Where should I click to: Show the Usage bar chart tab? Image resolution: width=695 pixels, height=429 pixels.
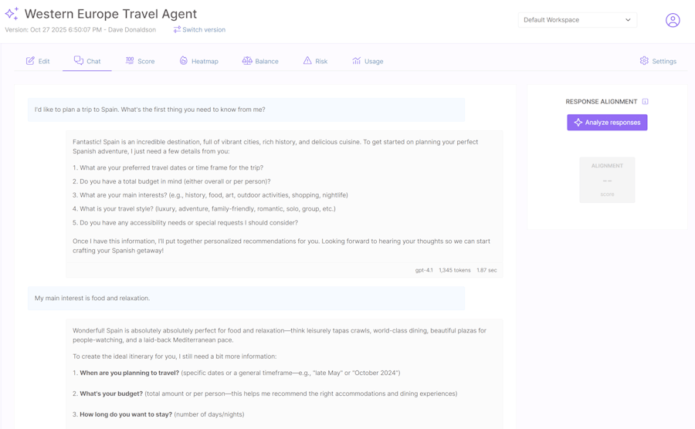point(368,61)
